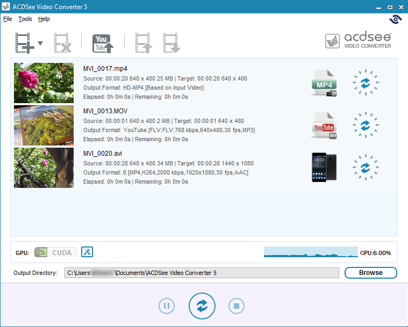Click the Add Video files icon
This screenshot has width=408, height=327.
(x=24, y=43)
